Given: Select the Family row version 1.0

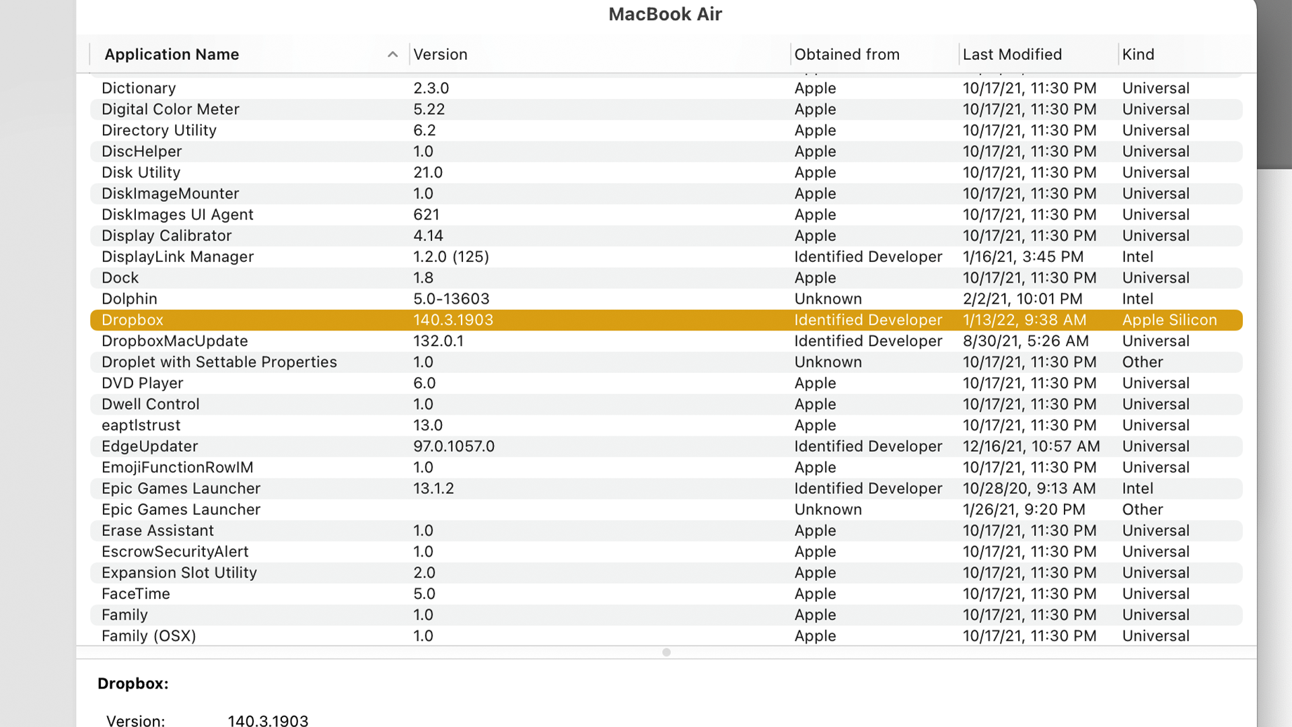Looking at the screenshot, I should pos(666,615).
